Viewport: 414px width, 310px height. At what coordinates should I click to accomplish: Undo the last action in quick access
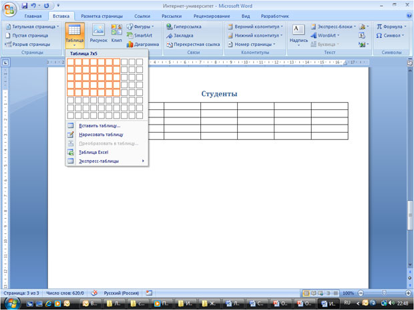click(x=33, y=5)
